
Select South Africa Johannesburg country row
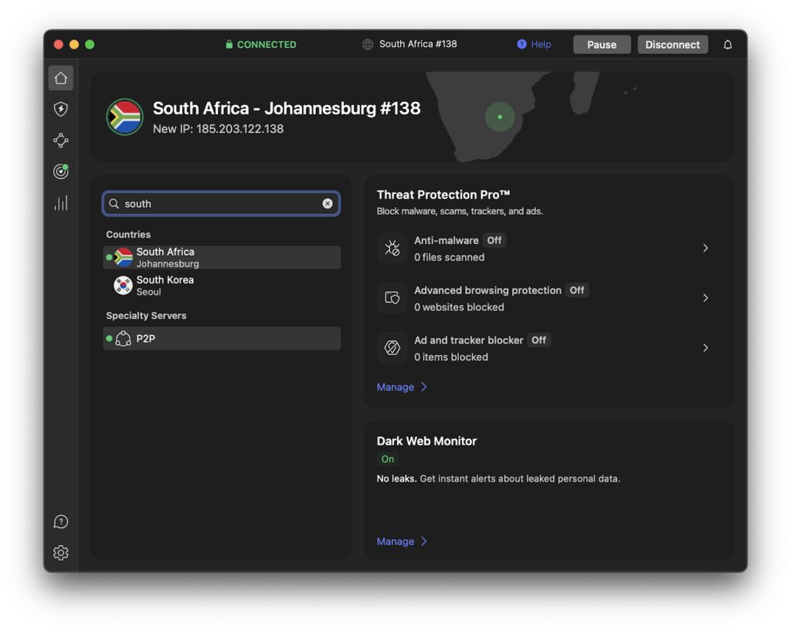pos(222,258)
